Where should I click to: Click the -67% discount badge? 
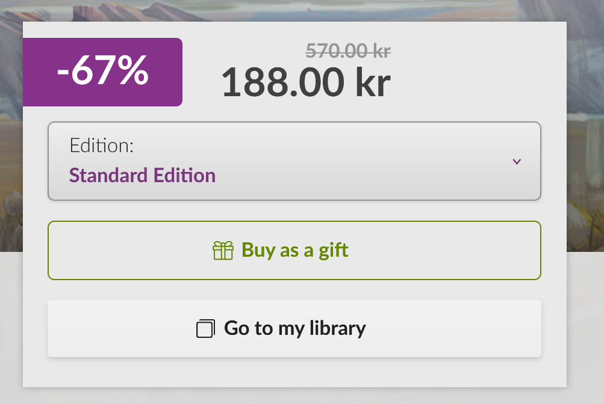pos(102,72)
